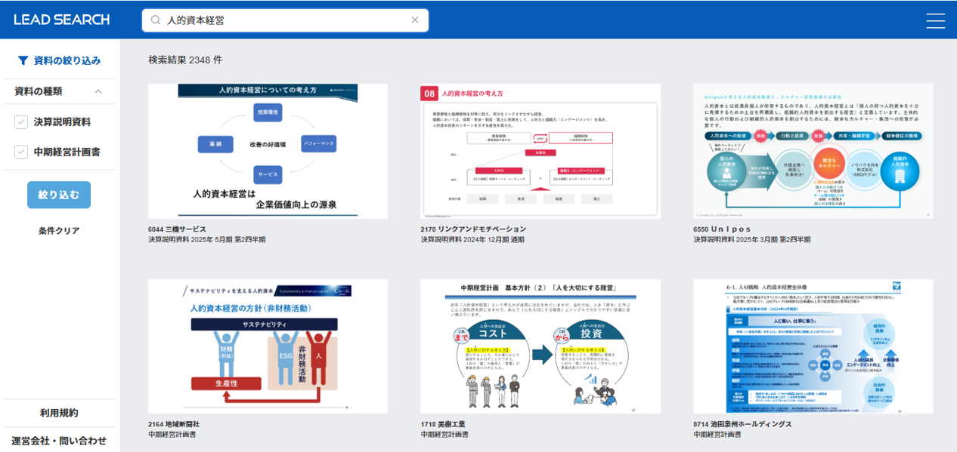Click 中期経営計画書 label under 地域新聞社
The height and width of the screenshot is (452, 957).
click(x=172, y=435)
